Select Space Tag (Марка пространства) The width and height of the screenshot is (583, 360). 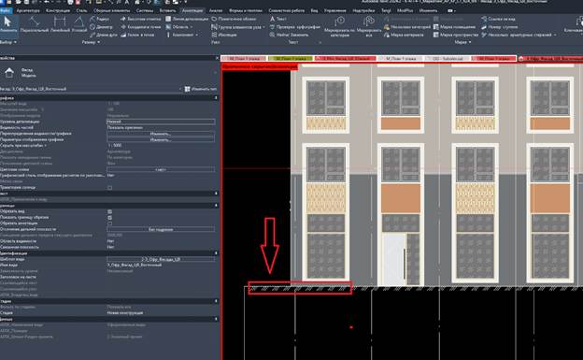(456, 35)
